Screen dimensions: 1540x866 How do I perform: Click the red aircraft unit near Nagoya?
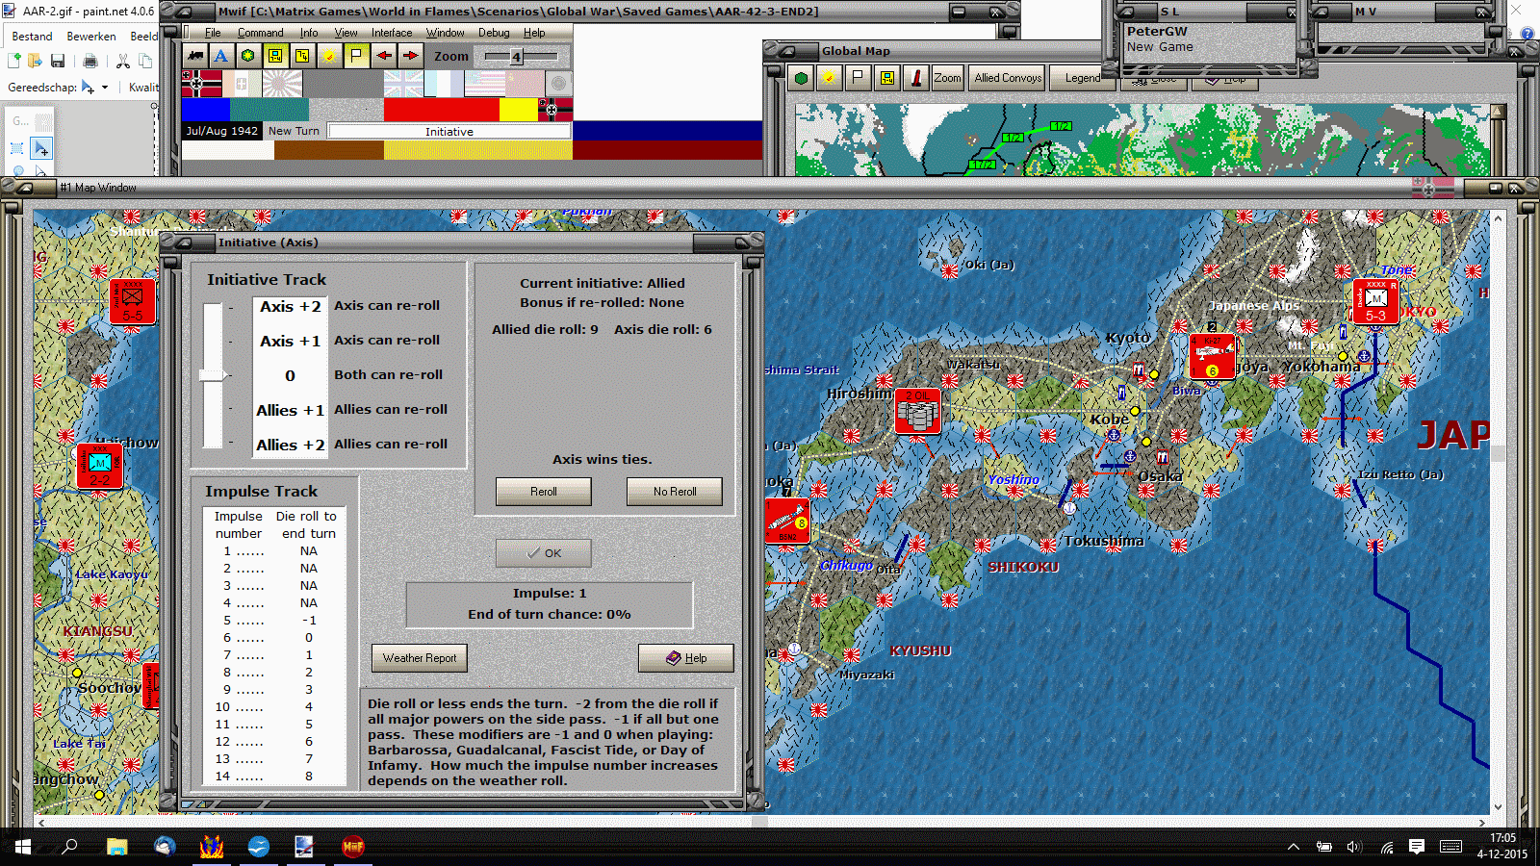tap(1212, 356)
